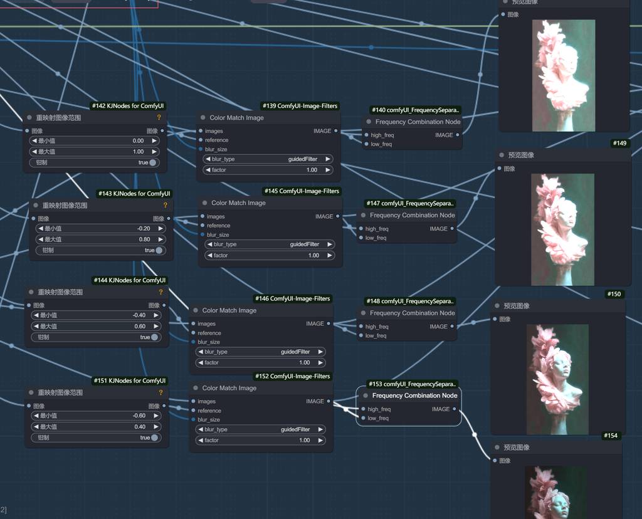The image size is (642, 519).
Task: Collapse the #139 Color Match Image node dot
Action: tap(203, 118)
